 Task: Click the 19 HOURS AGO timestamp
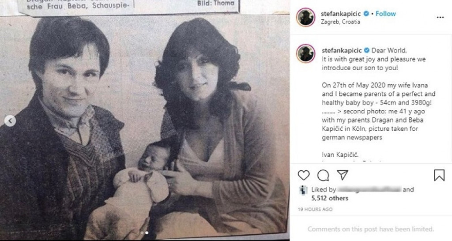[315, 210]
